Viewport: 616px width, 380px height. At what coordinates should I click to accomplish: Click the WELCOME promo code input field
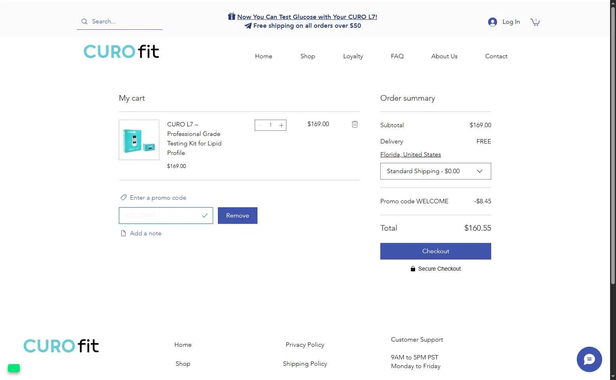click(x=166, y=216)
